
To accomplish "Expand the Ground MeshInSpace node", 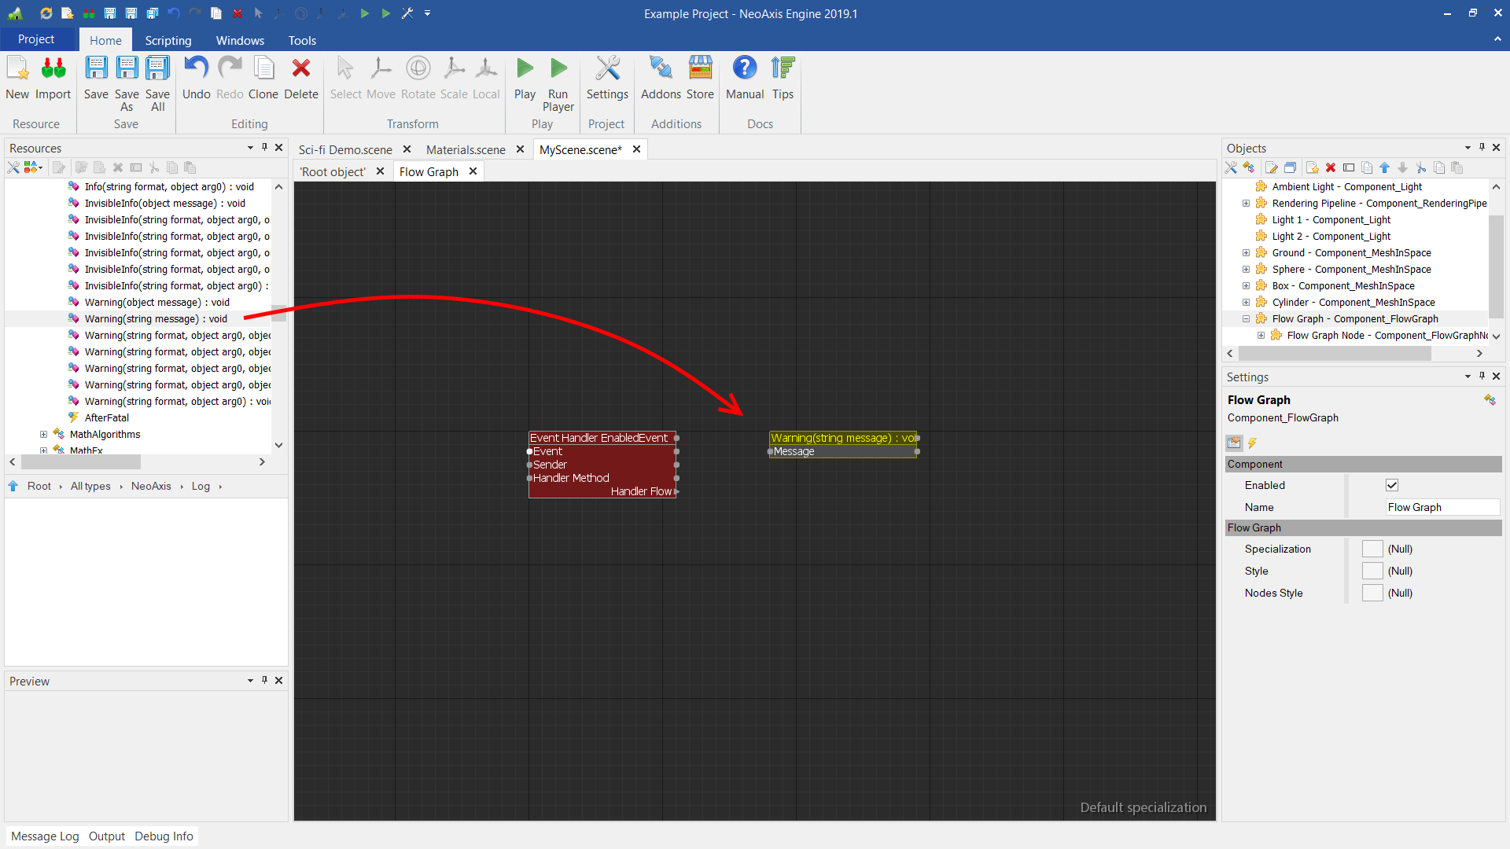I will coord(1246,252).
